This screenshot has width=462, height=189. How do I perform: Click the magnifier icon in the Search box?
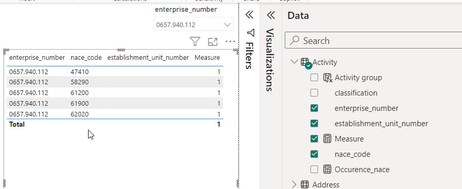click(295, 40)
